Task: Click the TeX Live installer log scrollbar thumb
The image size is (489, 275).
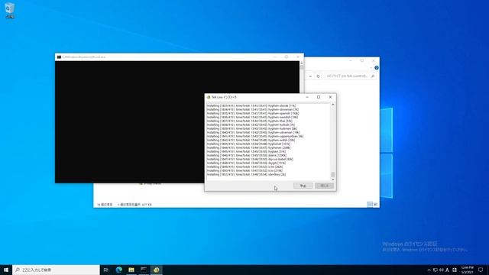Action: pos(333,175)
